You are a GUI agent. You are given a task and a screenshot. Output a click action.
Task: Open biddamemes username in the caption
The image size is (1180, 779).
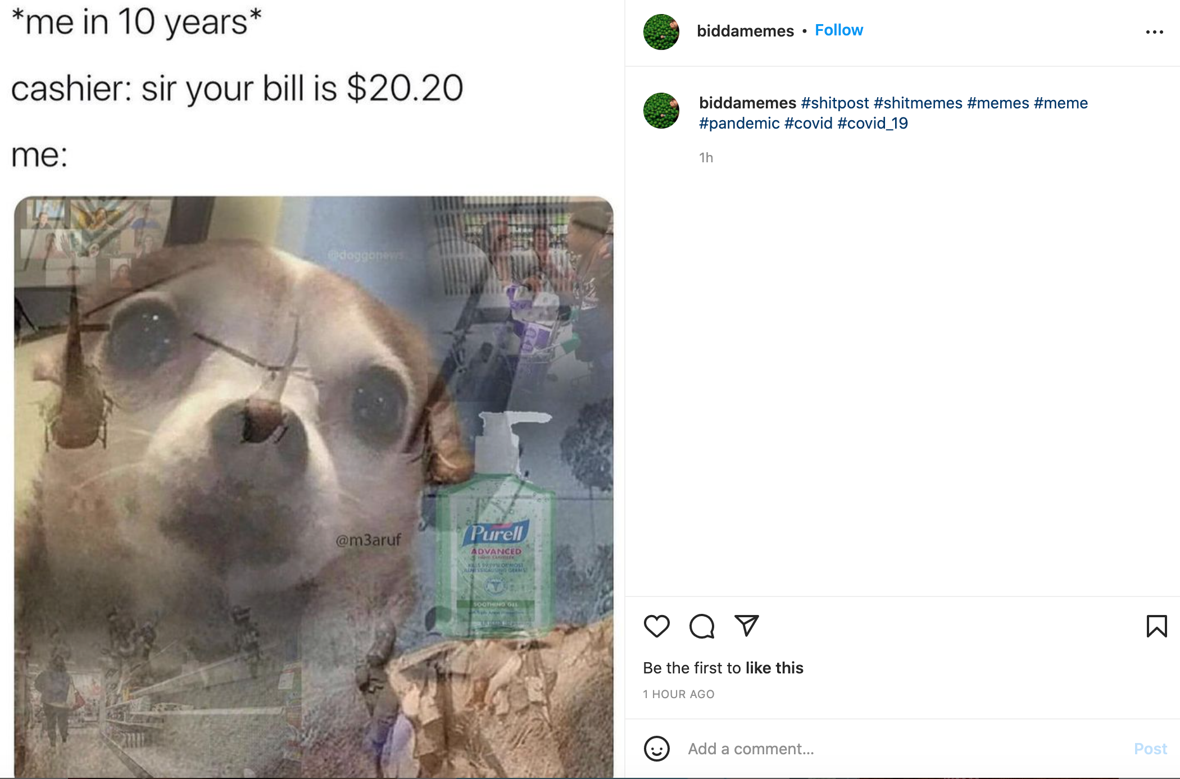pos(747,103)
